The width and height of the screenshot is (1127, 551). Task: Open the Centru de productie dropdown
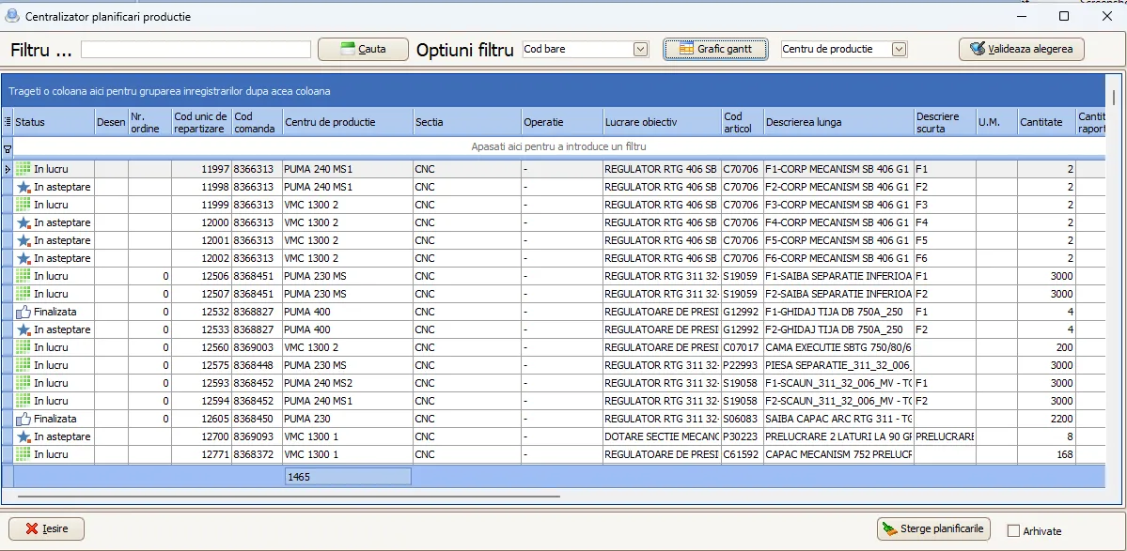coord(899,49)
